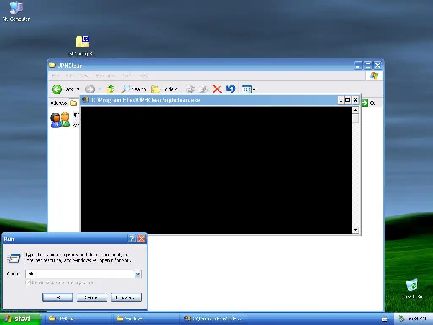The width and height of the screenshot is (433, 325).
Task: Open the Edit menu in UPHClean window
Action: tap(69, 76)
